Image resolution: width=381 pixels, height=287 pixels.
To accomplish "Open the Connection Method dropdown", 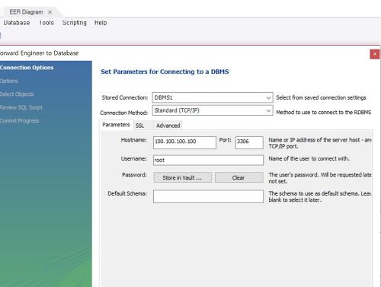I will (x=213, y=110).
